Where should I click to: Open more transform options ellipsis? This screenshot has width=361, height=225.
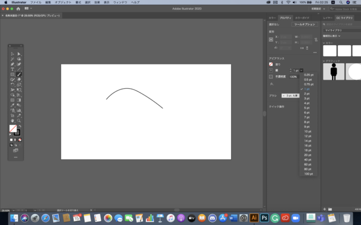click(315, 53)
